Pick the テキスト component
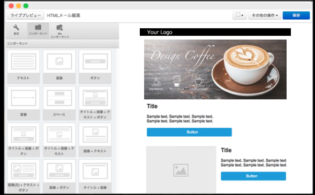 click(24, 67)
